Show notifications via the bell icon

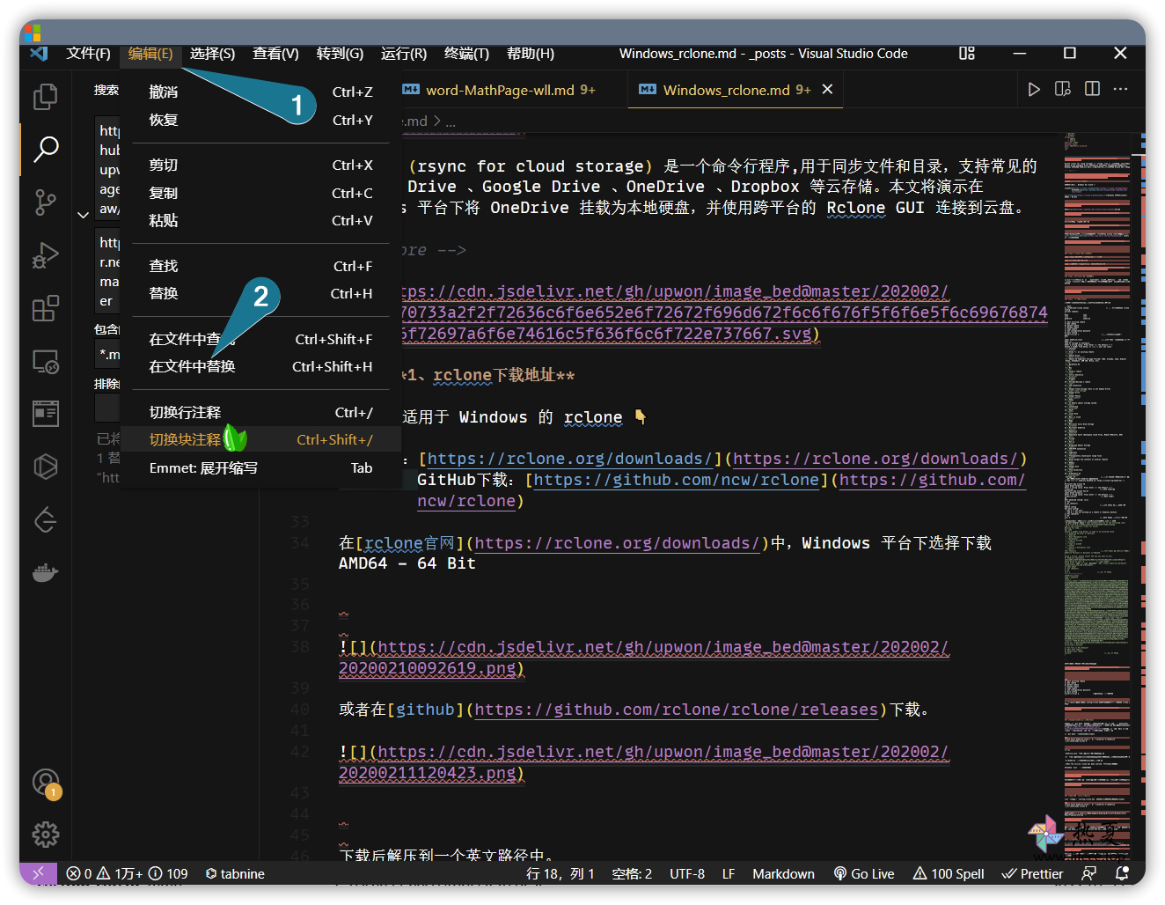pyautogui.click(x=1122, y=873)
